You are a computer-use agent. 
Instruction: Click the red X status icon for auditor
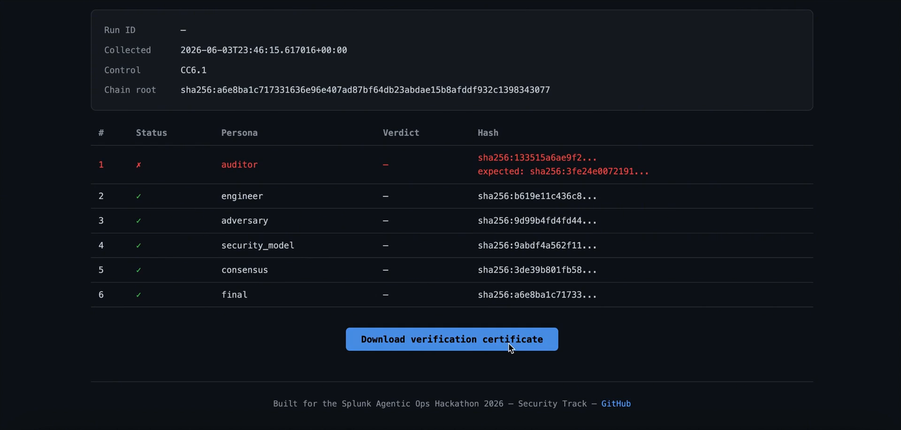tap(138, 165)
